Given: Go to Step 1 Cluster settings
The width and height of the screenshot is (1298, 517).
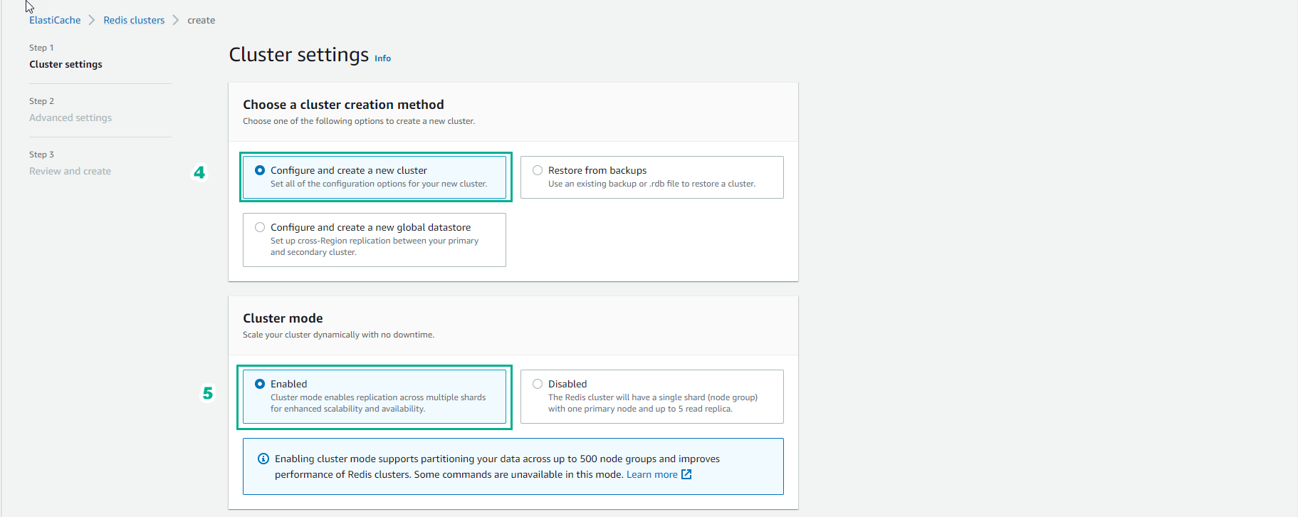Looking at the screenshot, I should pyautogui.click(x=66, y=64).
